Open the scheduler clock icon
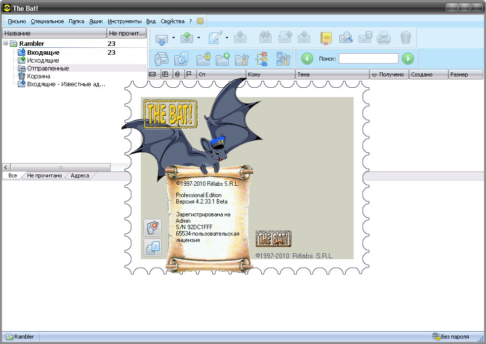486x344 pixels. pyautogui.click(x=181, y=59)
